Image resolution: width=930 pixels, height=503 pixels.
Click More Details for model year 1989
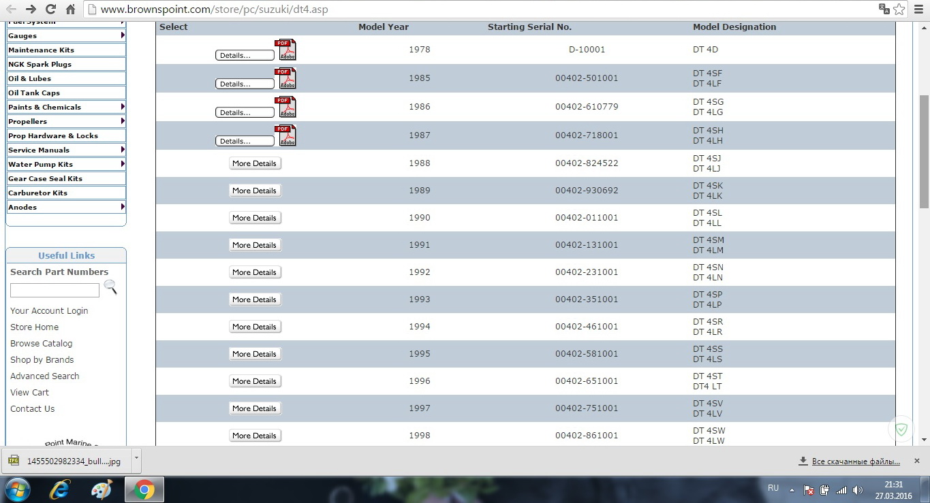[255, 191]
